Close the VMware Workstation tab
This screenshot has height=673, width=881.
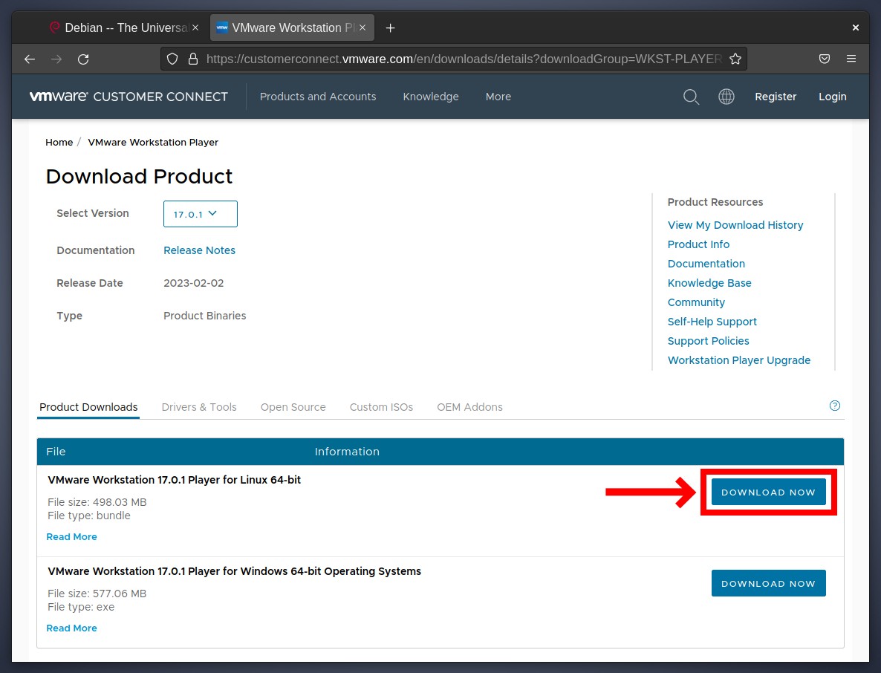[x=363, y=27]
